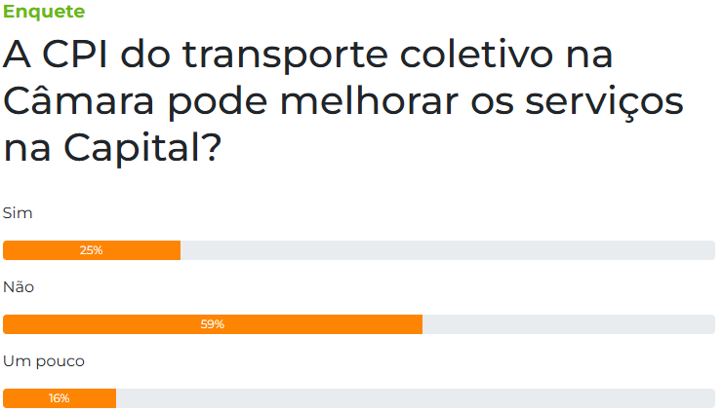Click the orange 16% filled bar
This screenshot has width=724, height=412.
(x=60, y=398)
